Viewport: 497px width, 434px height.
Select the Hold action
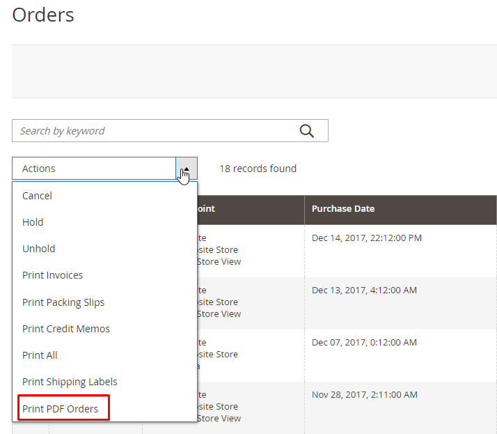point(33,222)
